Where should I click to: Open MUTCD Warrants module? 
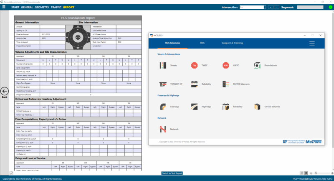tap(225, 84)
